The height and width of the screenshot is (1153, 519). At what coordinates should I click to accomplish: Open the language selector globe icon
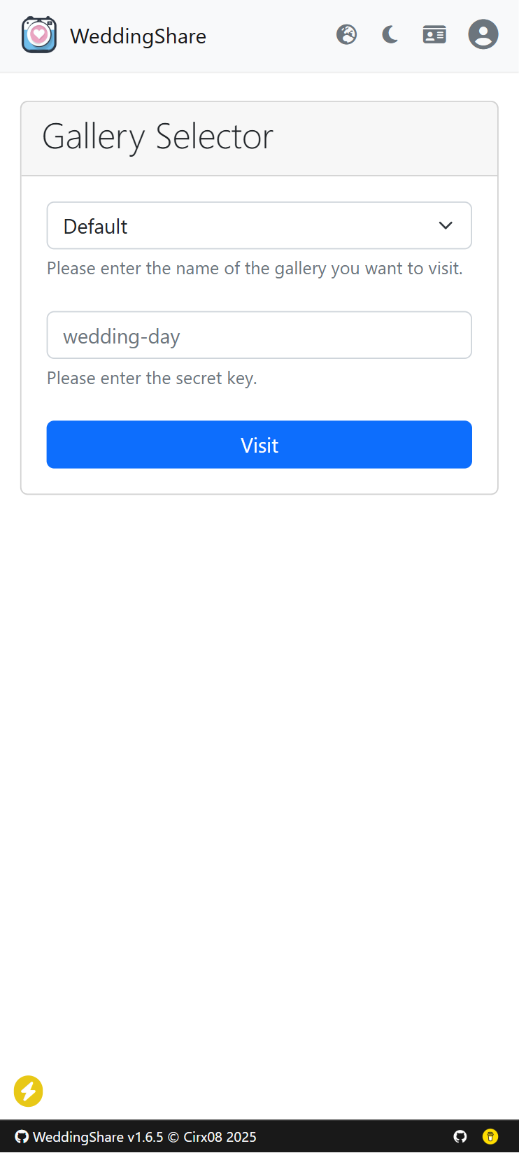pyautogui.click(x=346, y=34)
